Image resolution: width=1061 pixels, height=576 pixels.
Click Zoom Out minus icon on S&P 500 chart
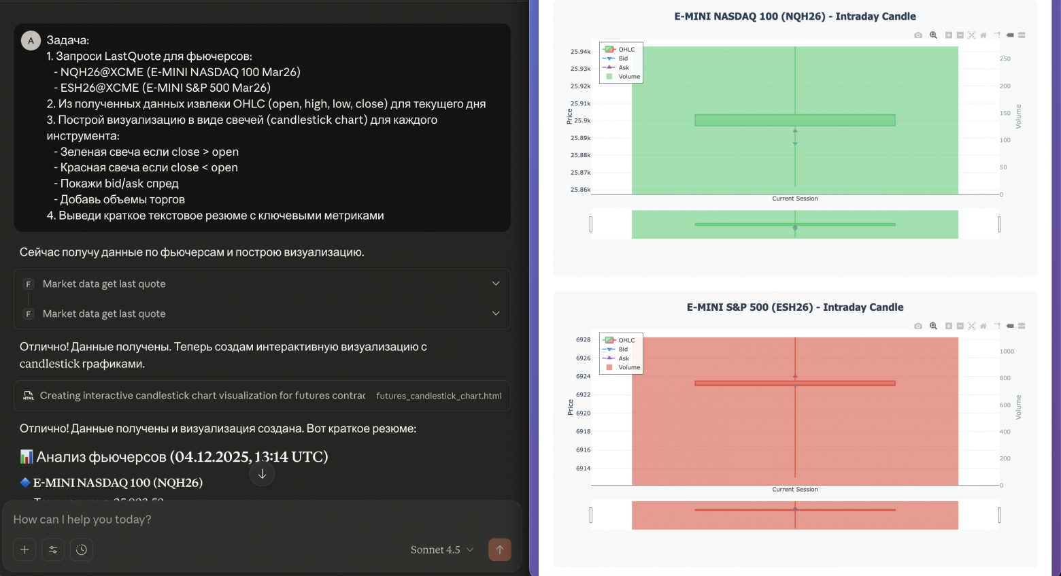tap(960, 326)
